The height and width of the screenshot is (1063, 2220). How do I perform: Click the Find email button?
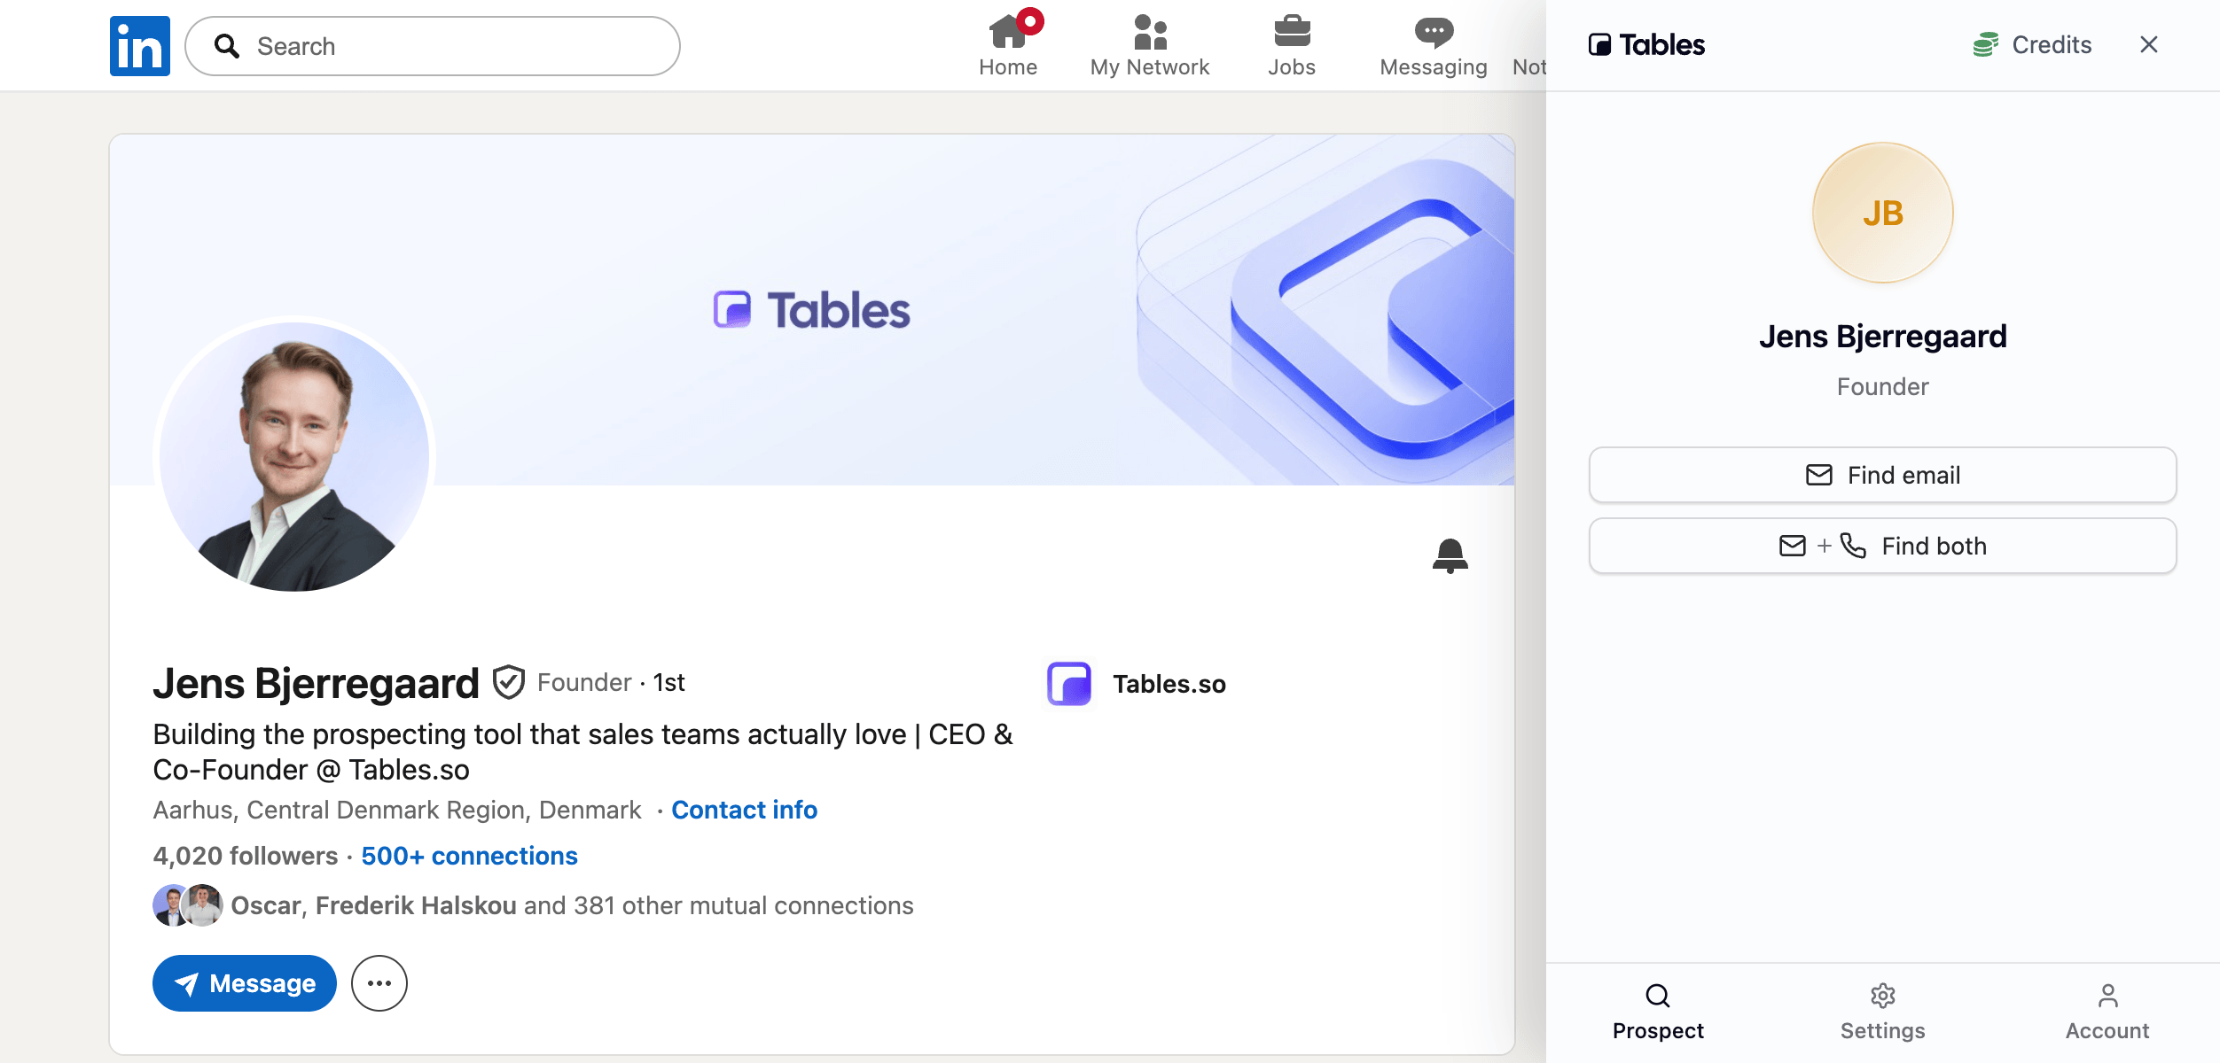click(x=1883, y=475)
